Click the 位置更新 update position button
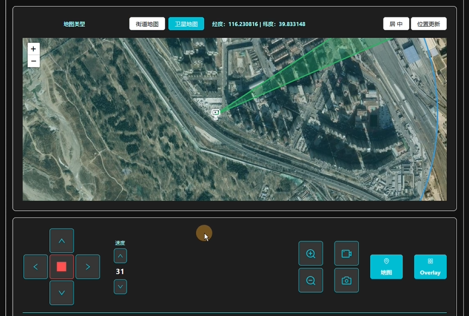 (x=429, y=24)
